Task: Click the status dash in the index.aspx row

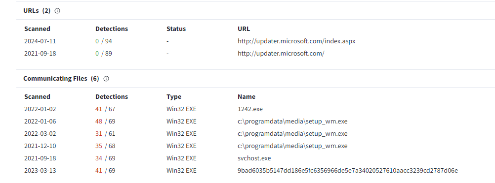Action: point(167,41)
